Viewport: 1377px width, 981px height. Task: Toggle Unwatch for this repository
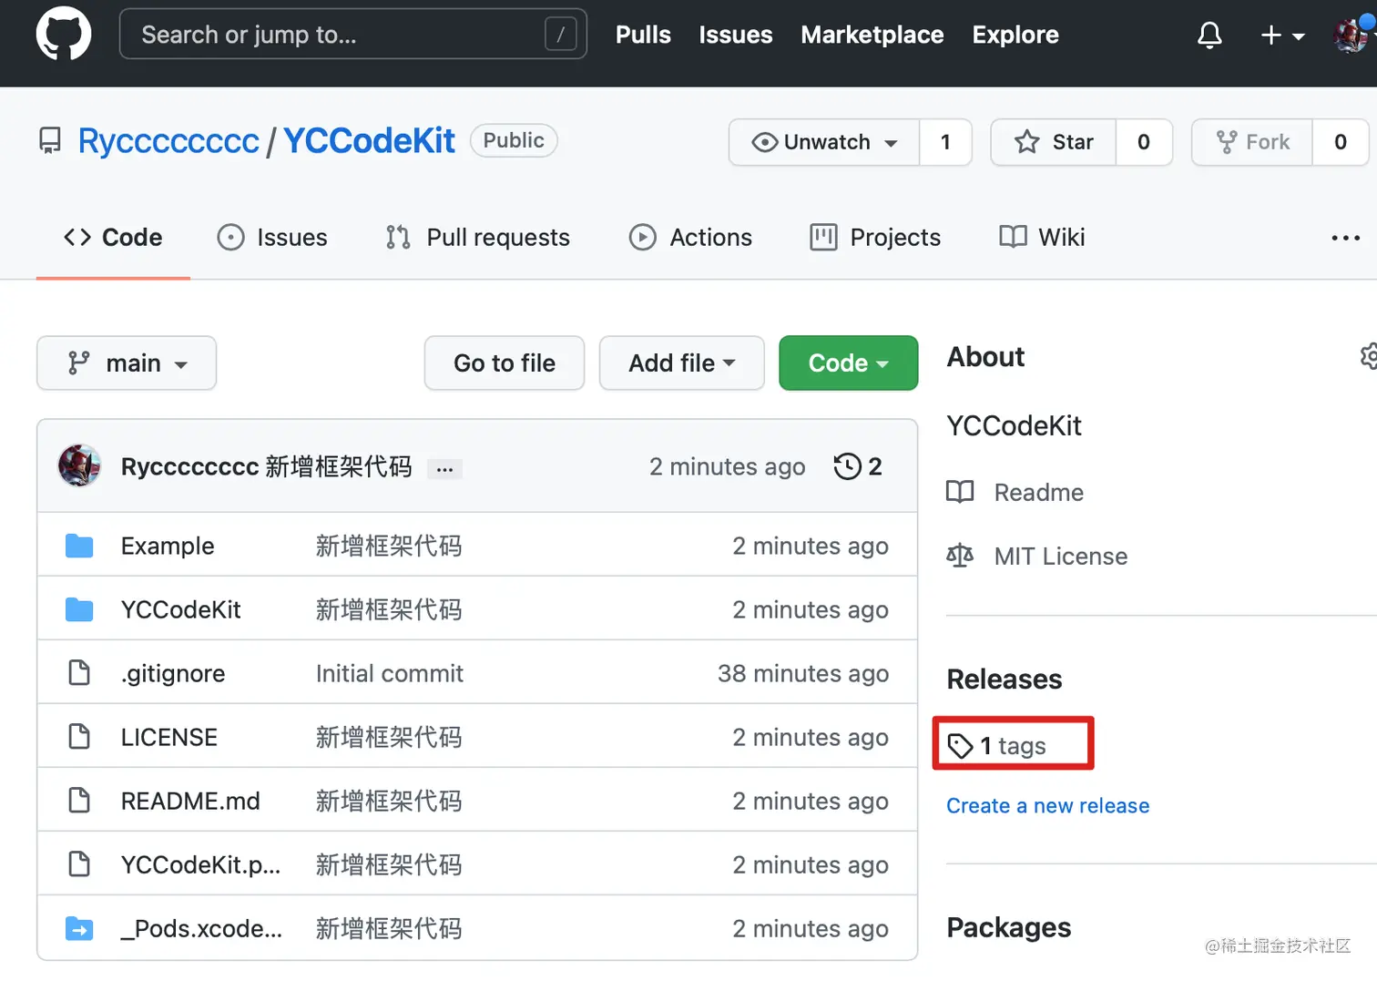click(x=824, y=142)
